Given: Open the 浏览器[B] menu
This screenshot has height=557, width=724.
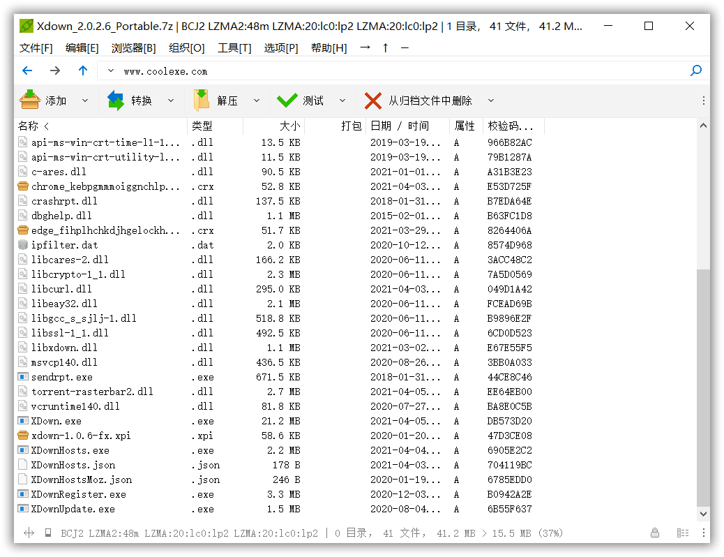Looking at the screenshot, I should coord(133,47).
